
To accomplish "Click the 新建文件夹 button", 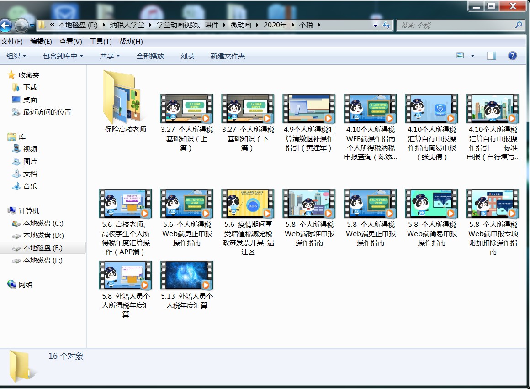I will [228, 56].
